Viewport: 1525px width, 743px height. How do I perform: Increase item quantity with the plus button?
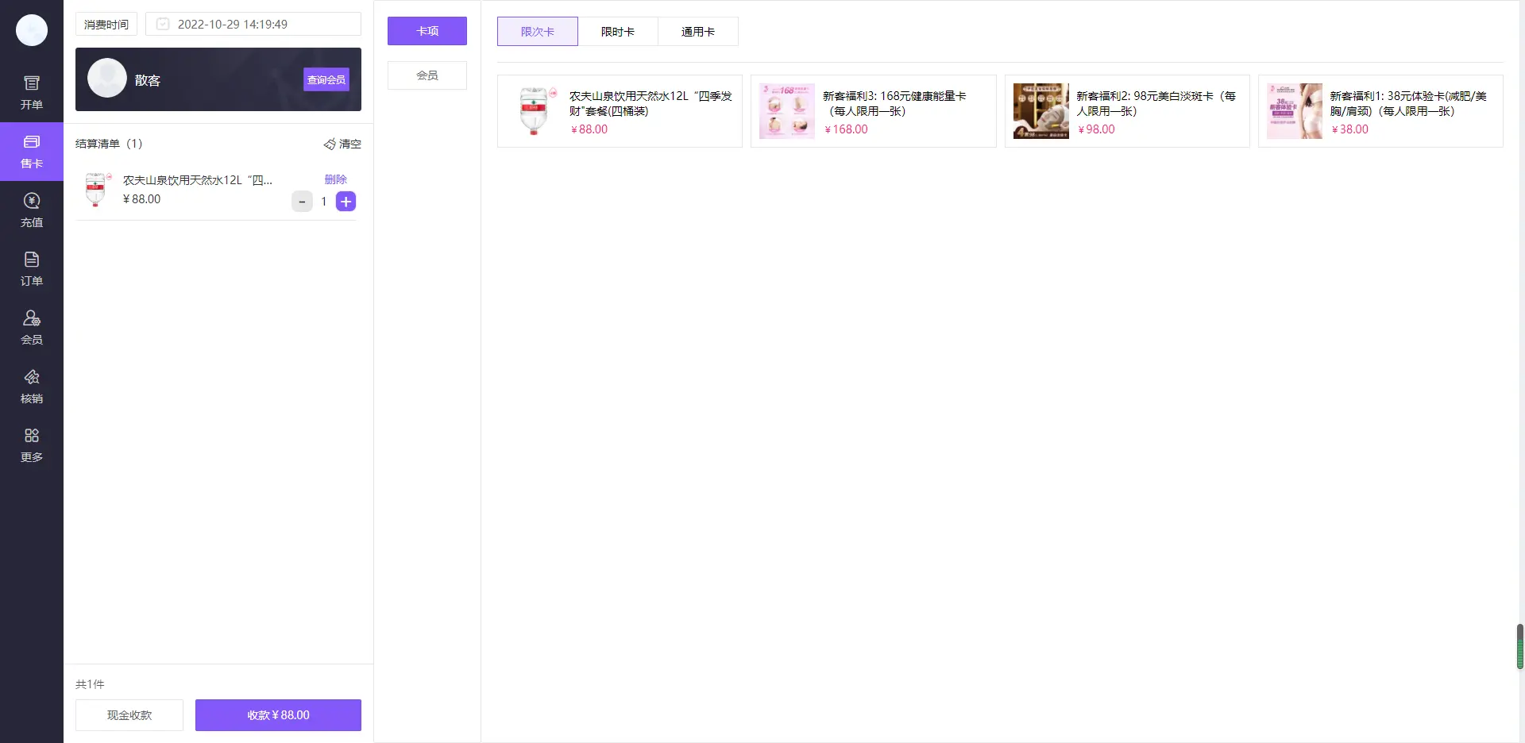click(346, 202)
